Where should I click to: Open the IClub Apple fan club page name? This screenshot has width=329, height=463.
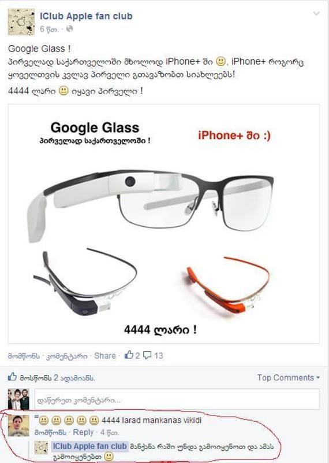point(86,16)
